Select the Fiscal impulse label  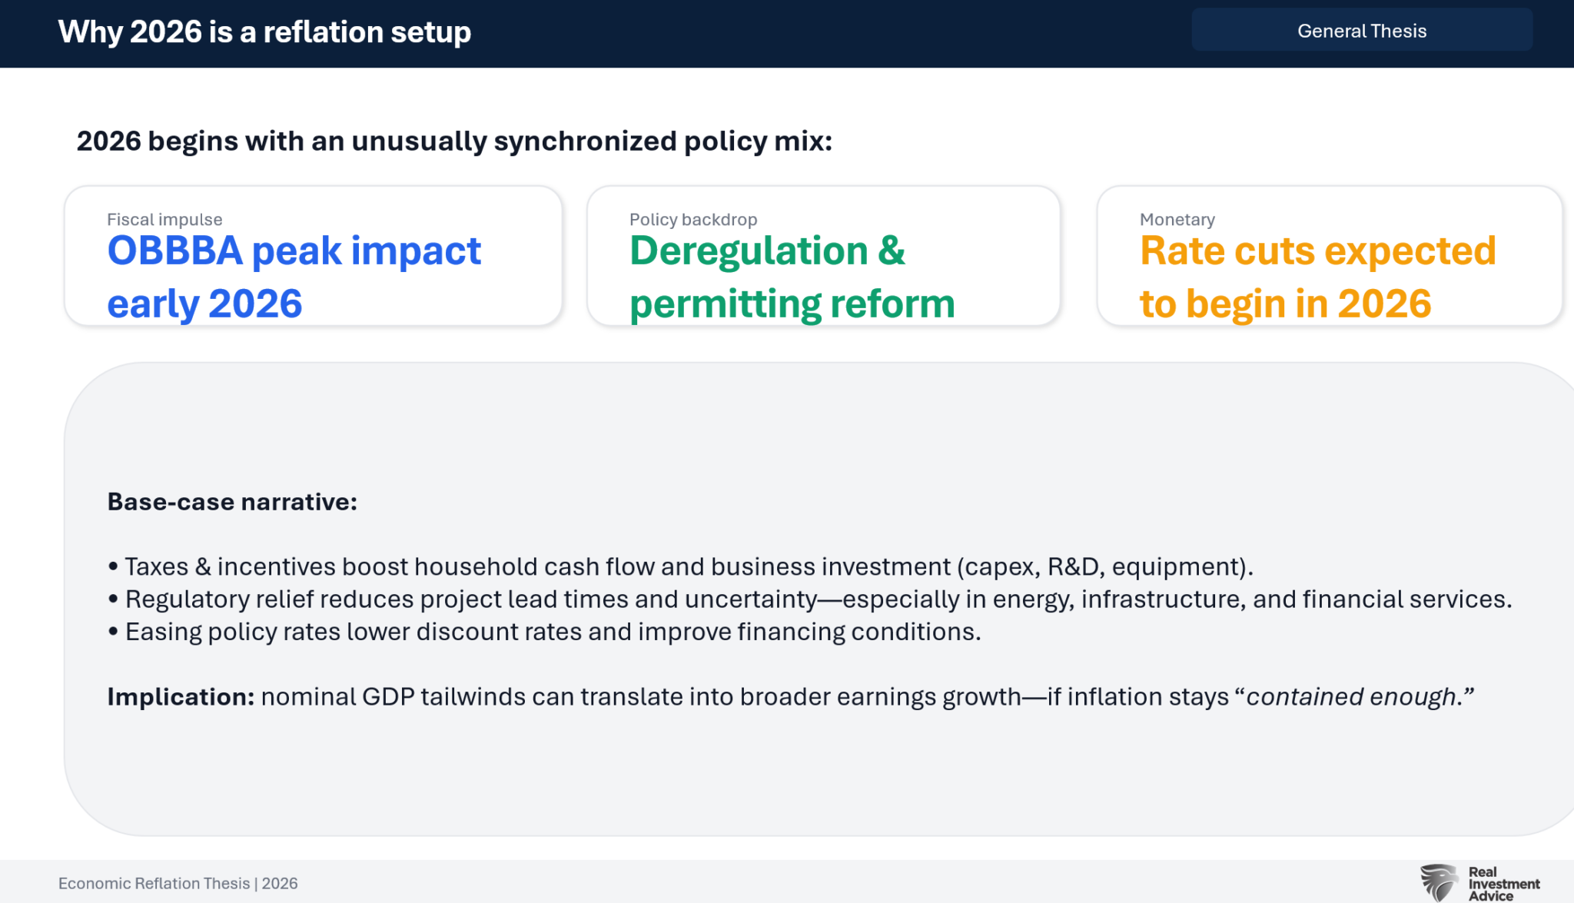tap(164, 220)
